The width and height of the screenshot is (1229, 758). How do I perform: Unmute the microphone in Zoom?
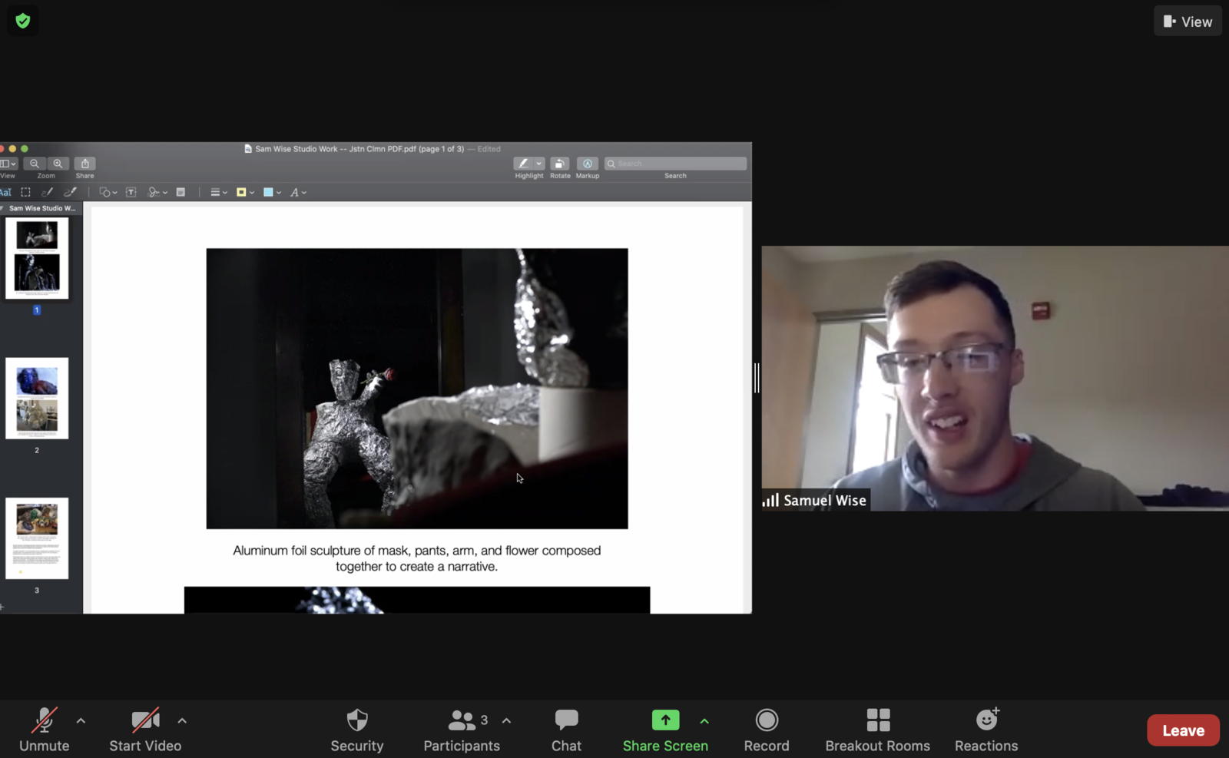coord(44,730)
